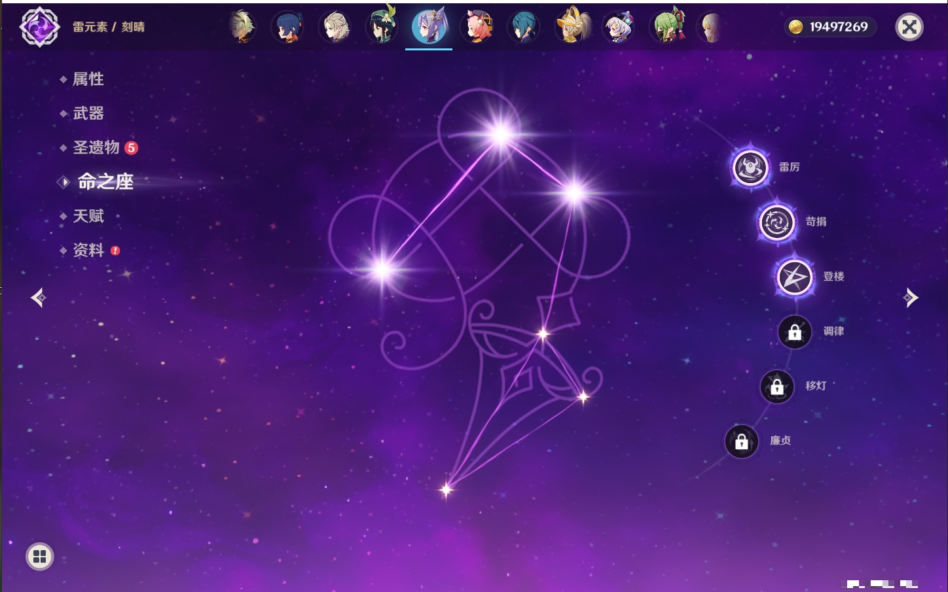Select the green-hat braided character portrait

pos(382,27)
